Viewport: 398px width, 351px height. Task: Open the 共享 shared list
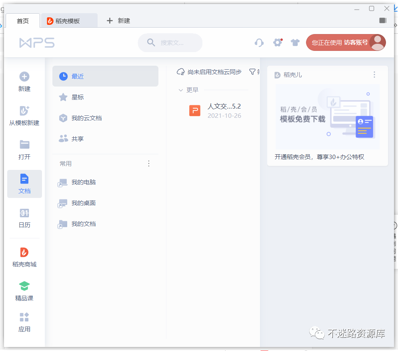tap(105, 139)
